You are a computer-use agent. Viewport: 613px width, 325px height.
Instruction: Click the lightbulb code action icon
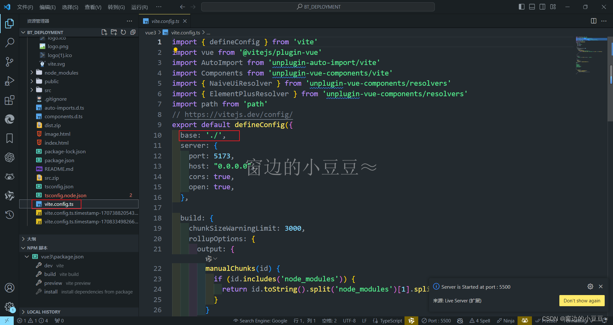click(x=175, y=50)
